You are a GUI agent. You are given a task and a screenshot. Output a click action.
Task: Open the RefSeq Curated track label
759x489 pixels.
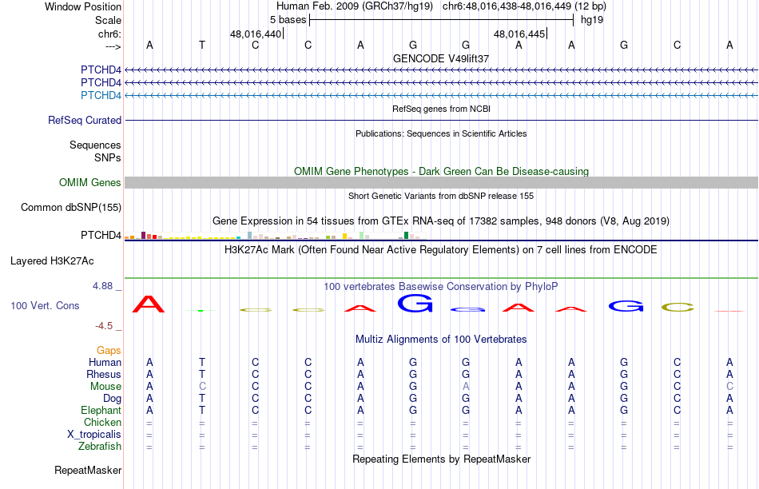[85, 120]
